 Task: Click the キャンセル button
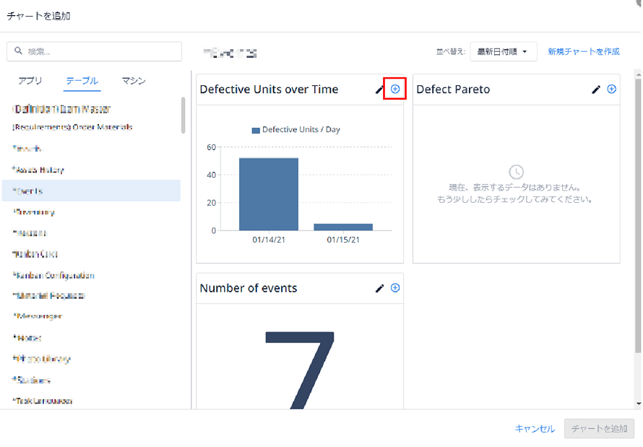click(x=535, y=428)
